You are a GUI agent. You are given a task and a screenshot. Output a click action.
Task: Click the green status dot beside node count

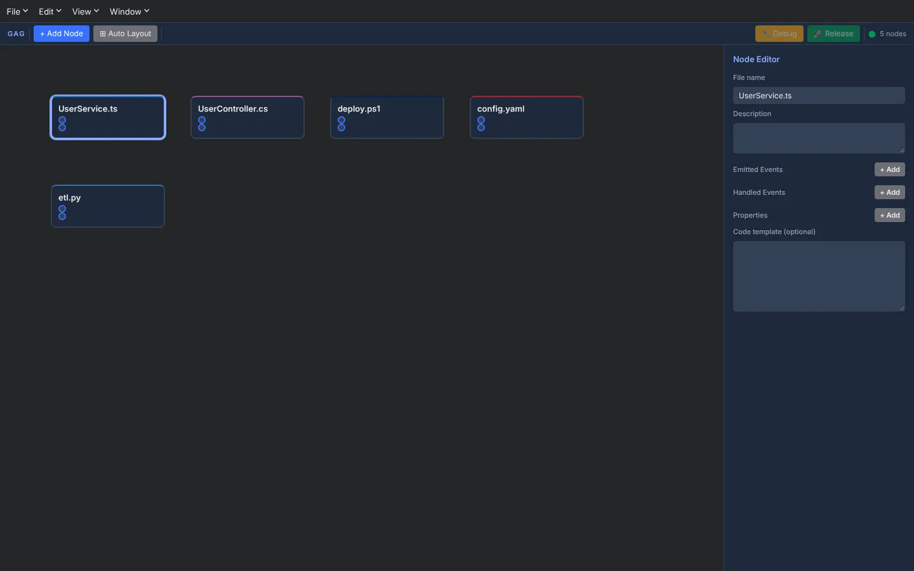click(x=872, y=34)
